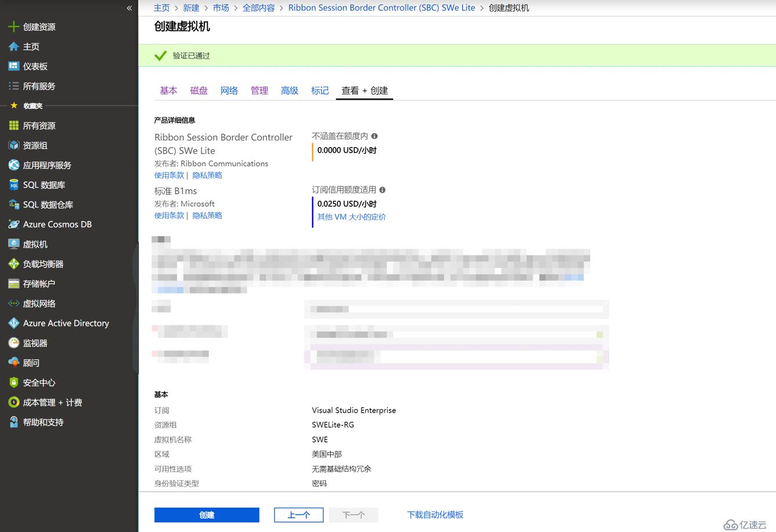Open the App Services icon

[13, 165]
